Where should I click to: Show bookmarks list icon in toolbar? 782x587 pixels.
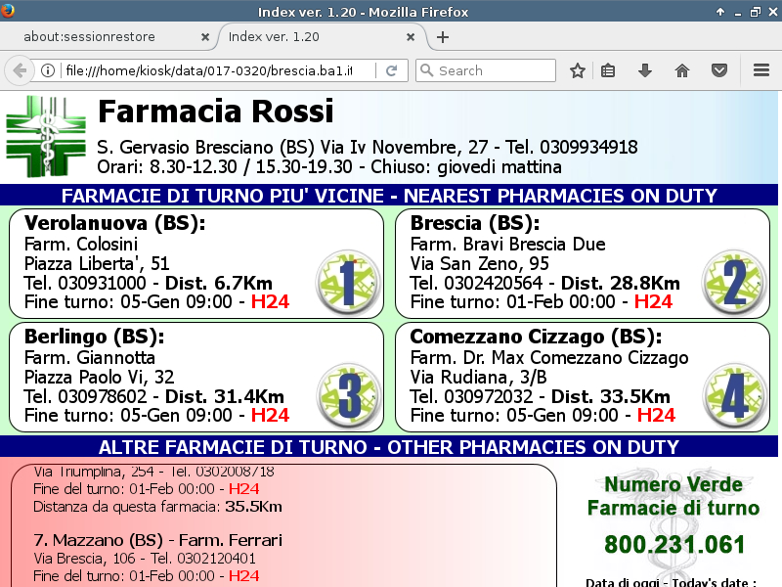click(608, 70)
